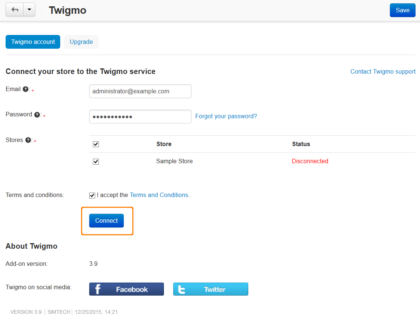This screenshot has width=420, height=316.
Task: Click the 12/25/2015, 14:21 footer timestamp
Action: click(96, 312)
